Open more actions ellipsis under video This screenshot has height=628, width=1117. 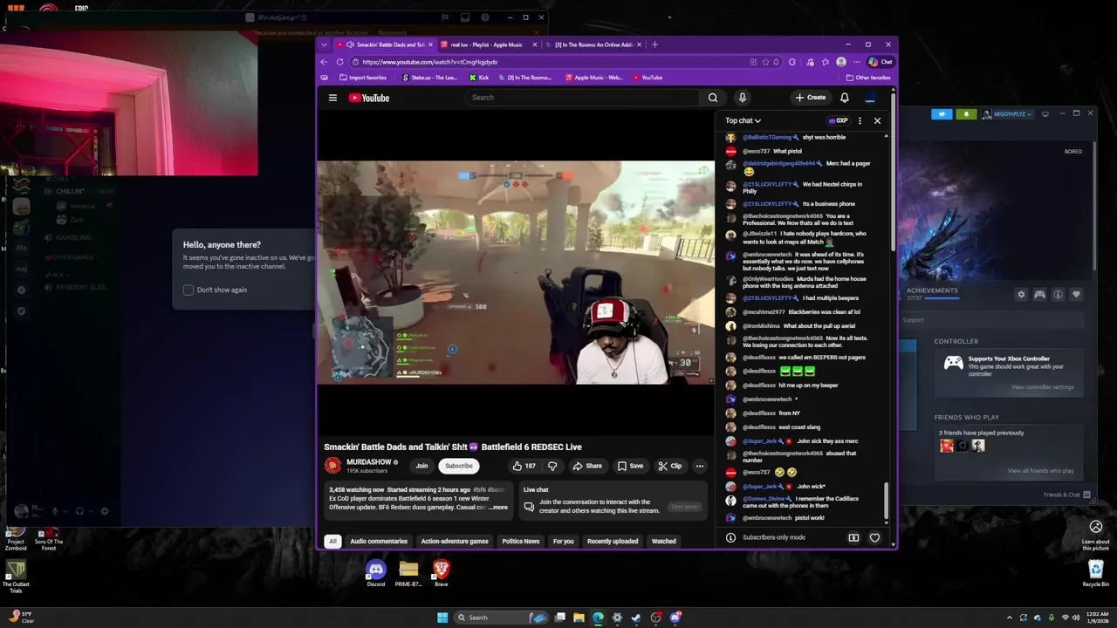click(x=699, y=466)
